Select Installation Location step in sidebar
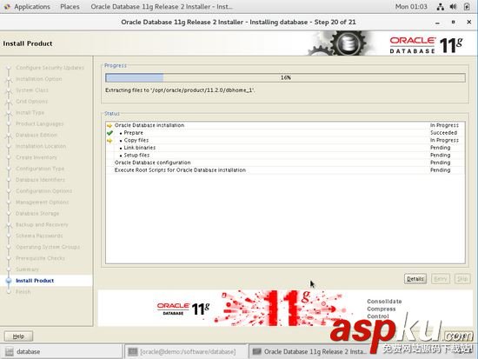 (41, 146)
